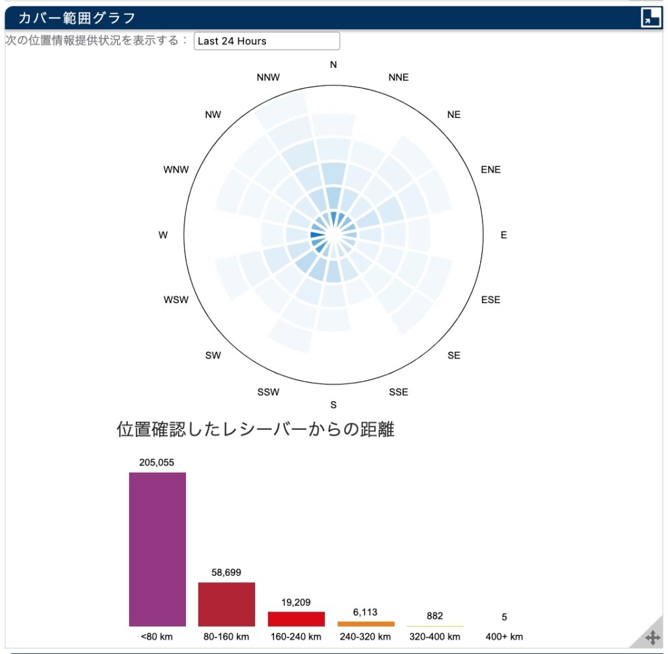Click the SSW compass label
This screenshot has width=668, height=654.
268,392
